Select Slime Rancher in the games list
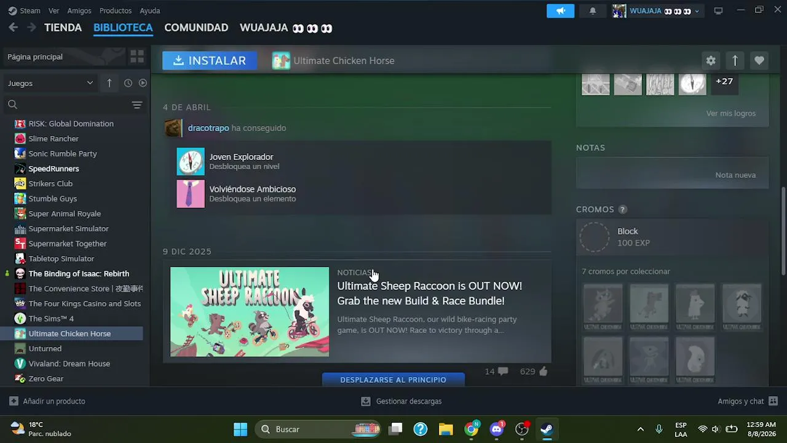787x443 pixels. click(53, 138)
